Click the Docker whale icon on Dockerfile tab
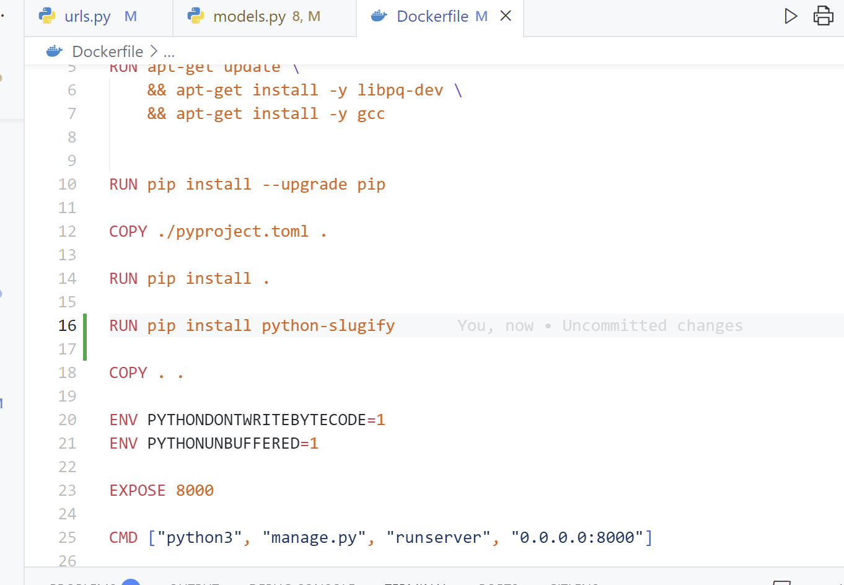 [x=379, y=16]
